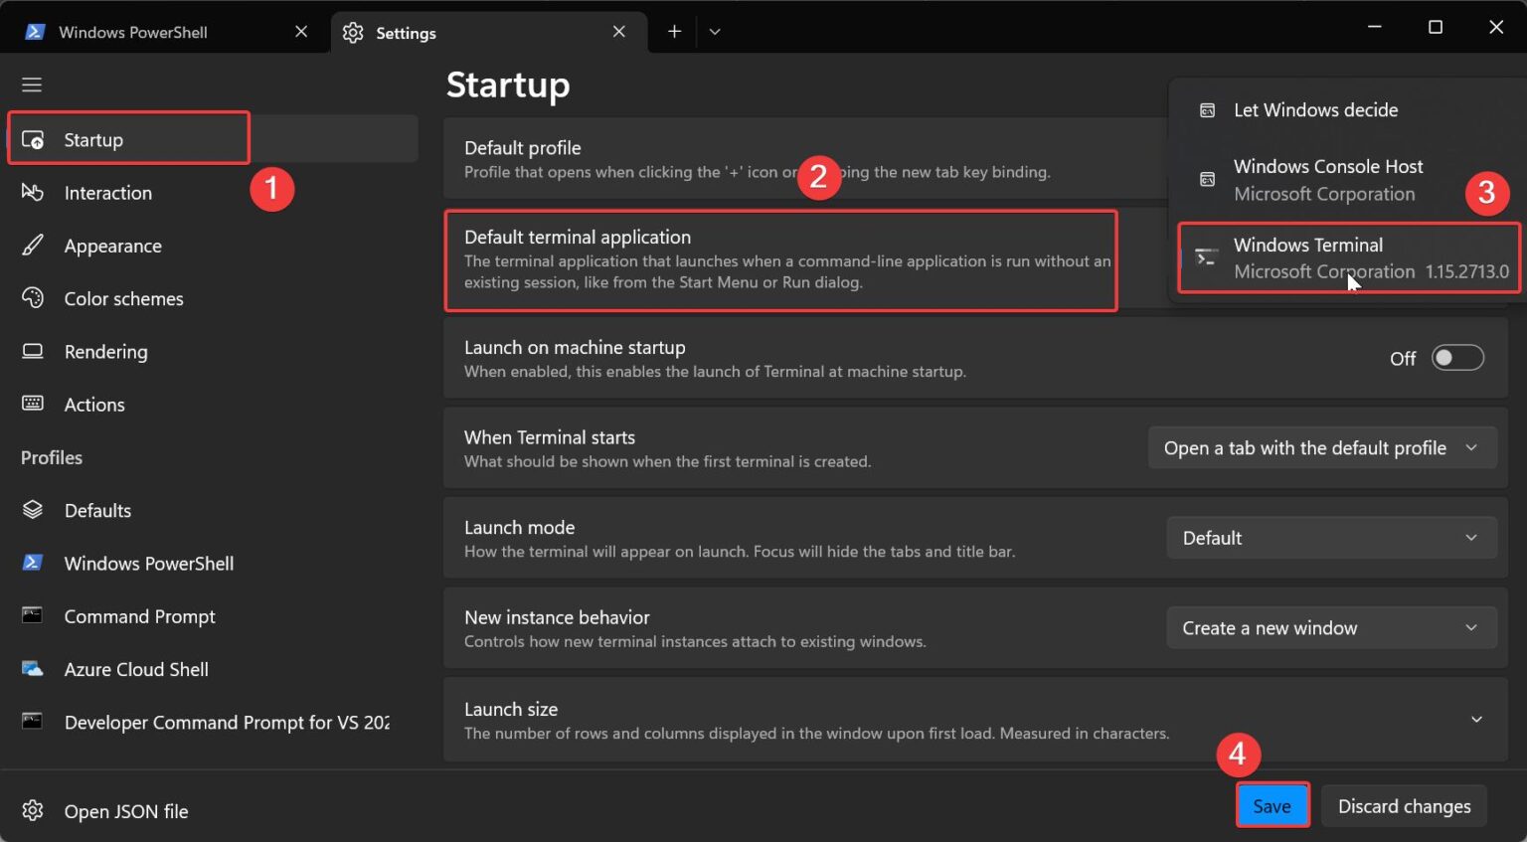
Task: Open new tab with plus button
Action: 674,32
